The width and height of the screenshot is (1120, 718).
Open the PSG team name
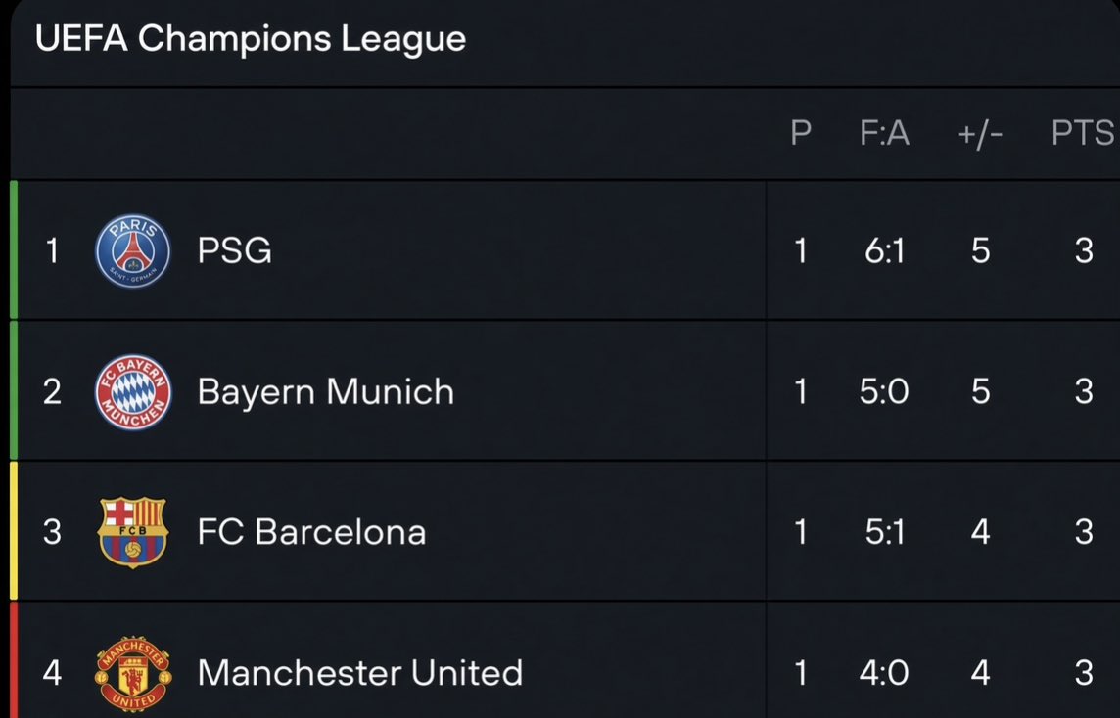click(x=234, y=250)
